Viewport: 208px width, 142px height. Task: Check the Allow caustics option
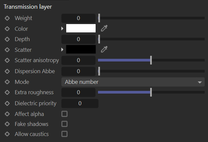click(65, 134)
